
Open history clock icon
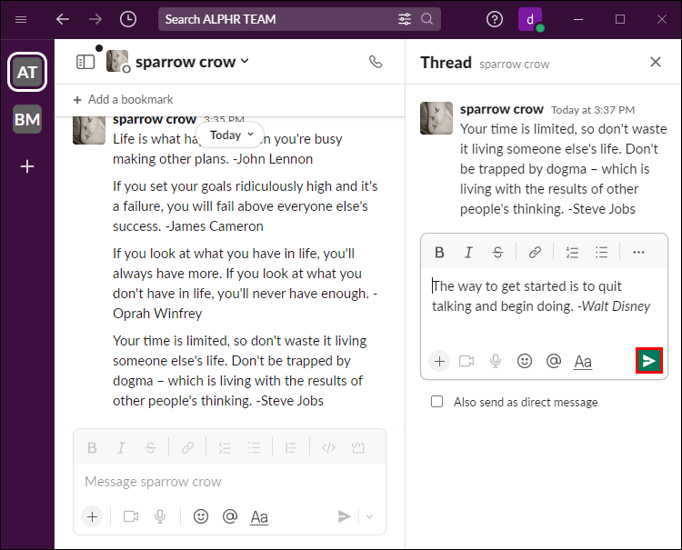click(x=128, y=19)
